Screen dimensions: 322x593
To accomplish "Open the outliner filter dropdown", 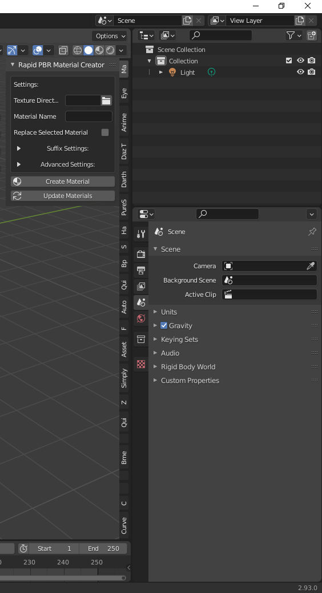I will [293, 35].
